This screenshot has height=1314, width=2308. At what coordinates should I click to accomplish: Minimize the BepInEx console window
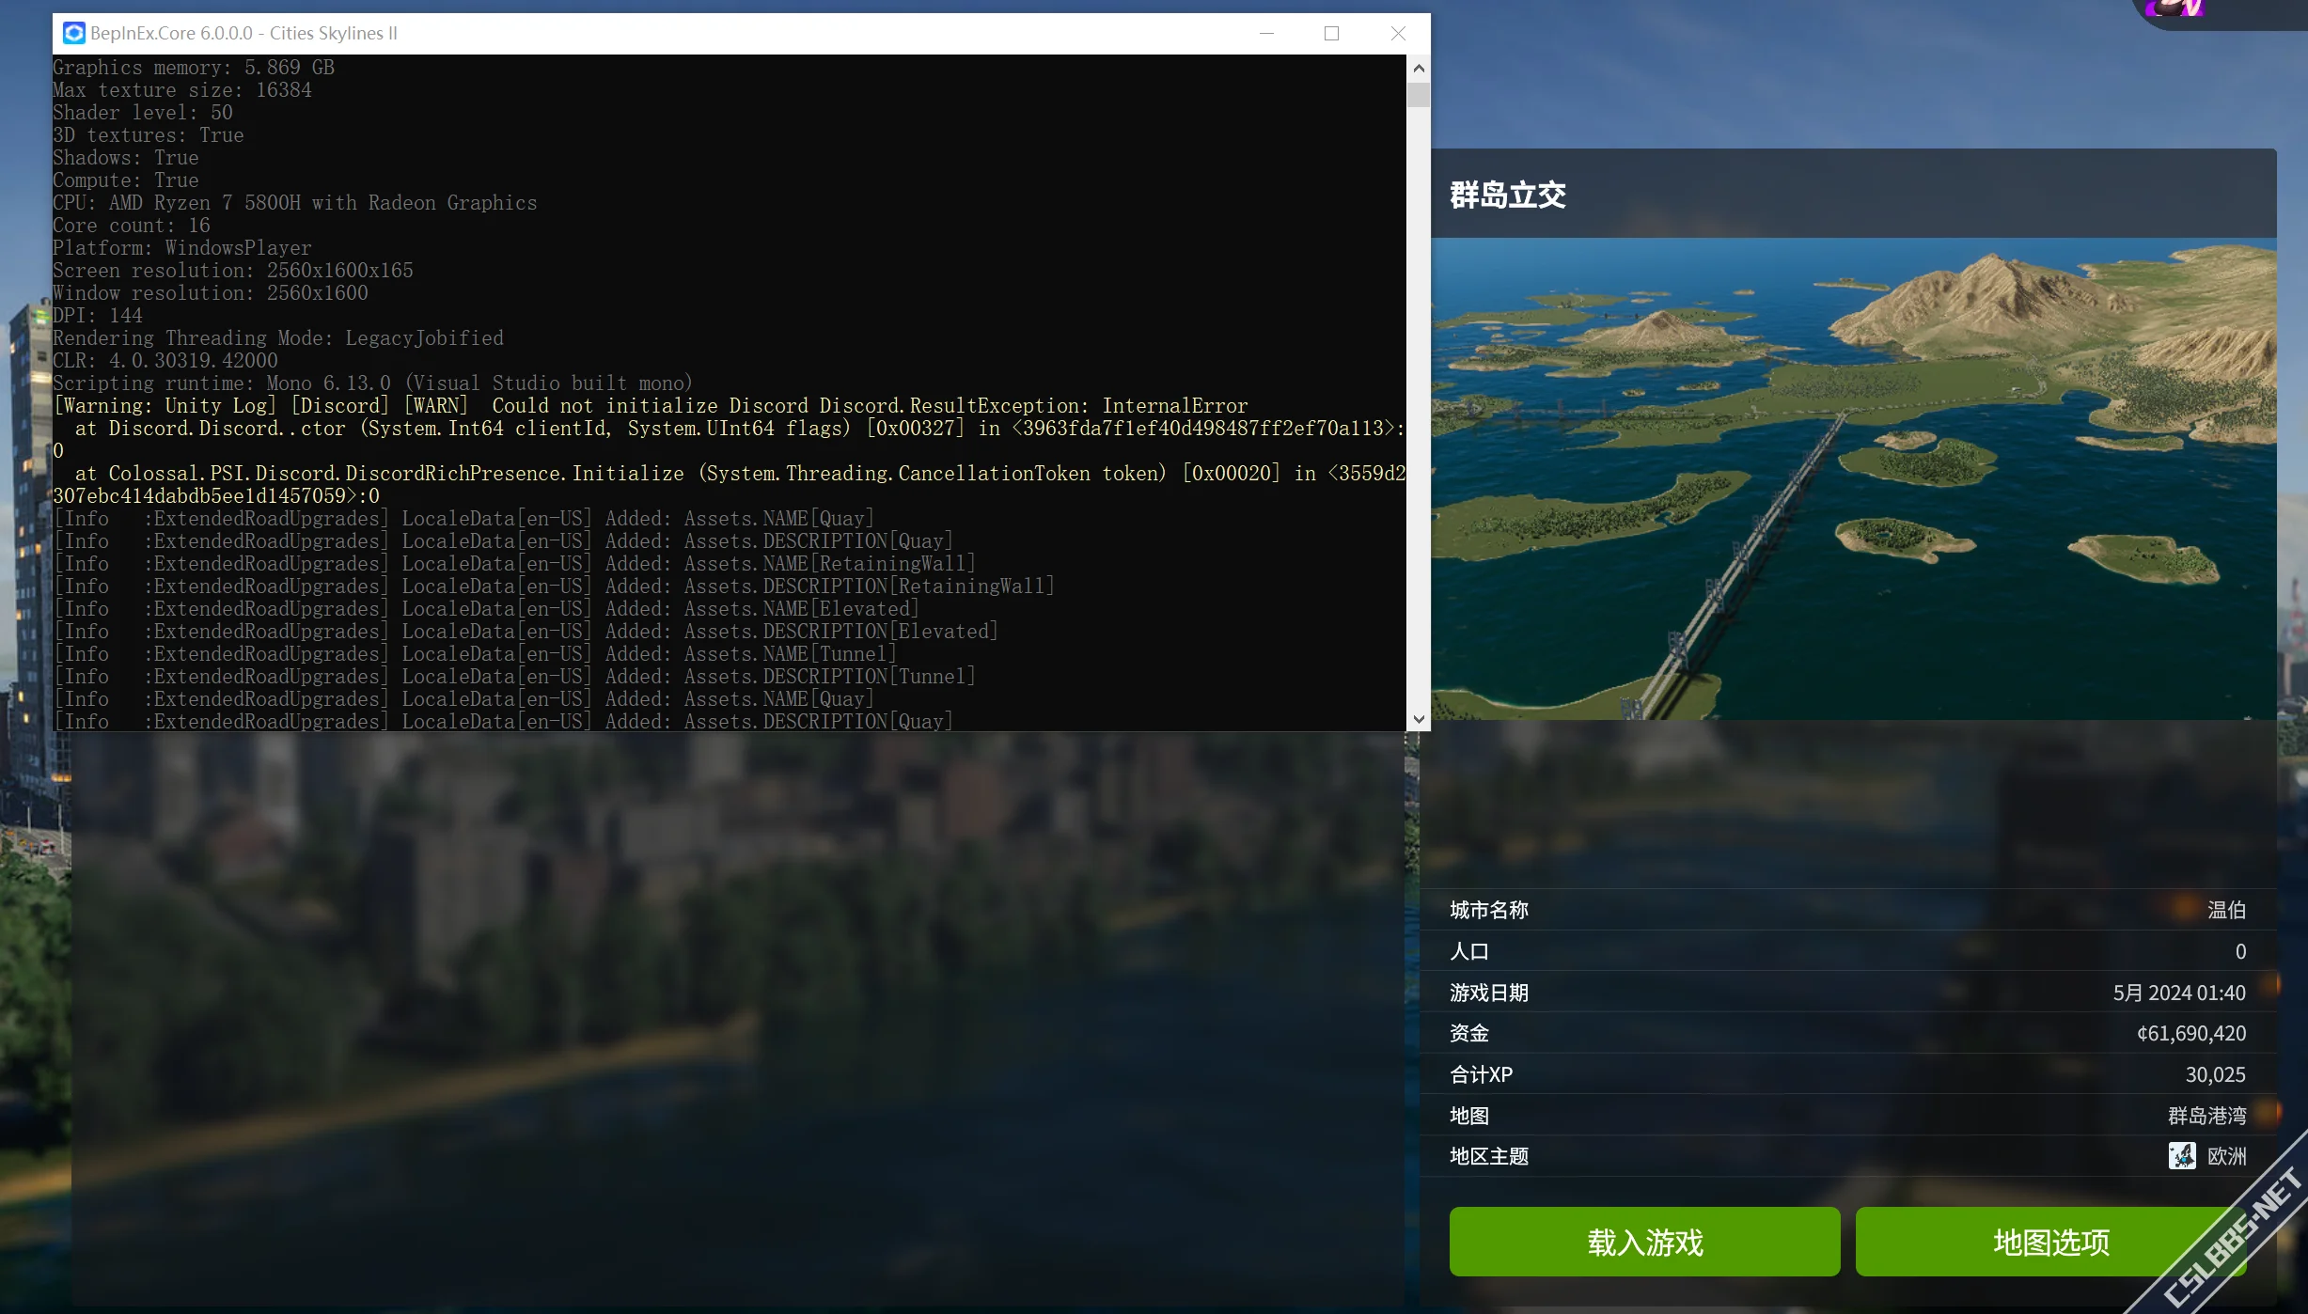[x=1266, y=33]
